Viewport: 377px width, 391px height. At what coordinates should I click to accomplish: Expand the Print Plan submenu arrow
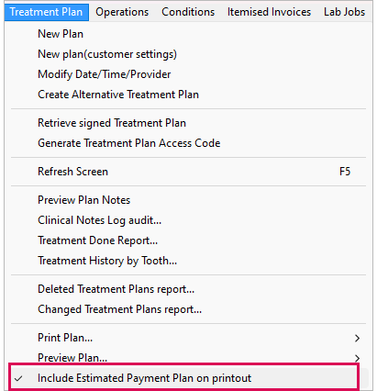pyautogui.click(x=357, y=338)
